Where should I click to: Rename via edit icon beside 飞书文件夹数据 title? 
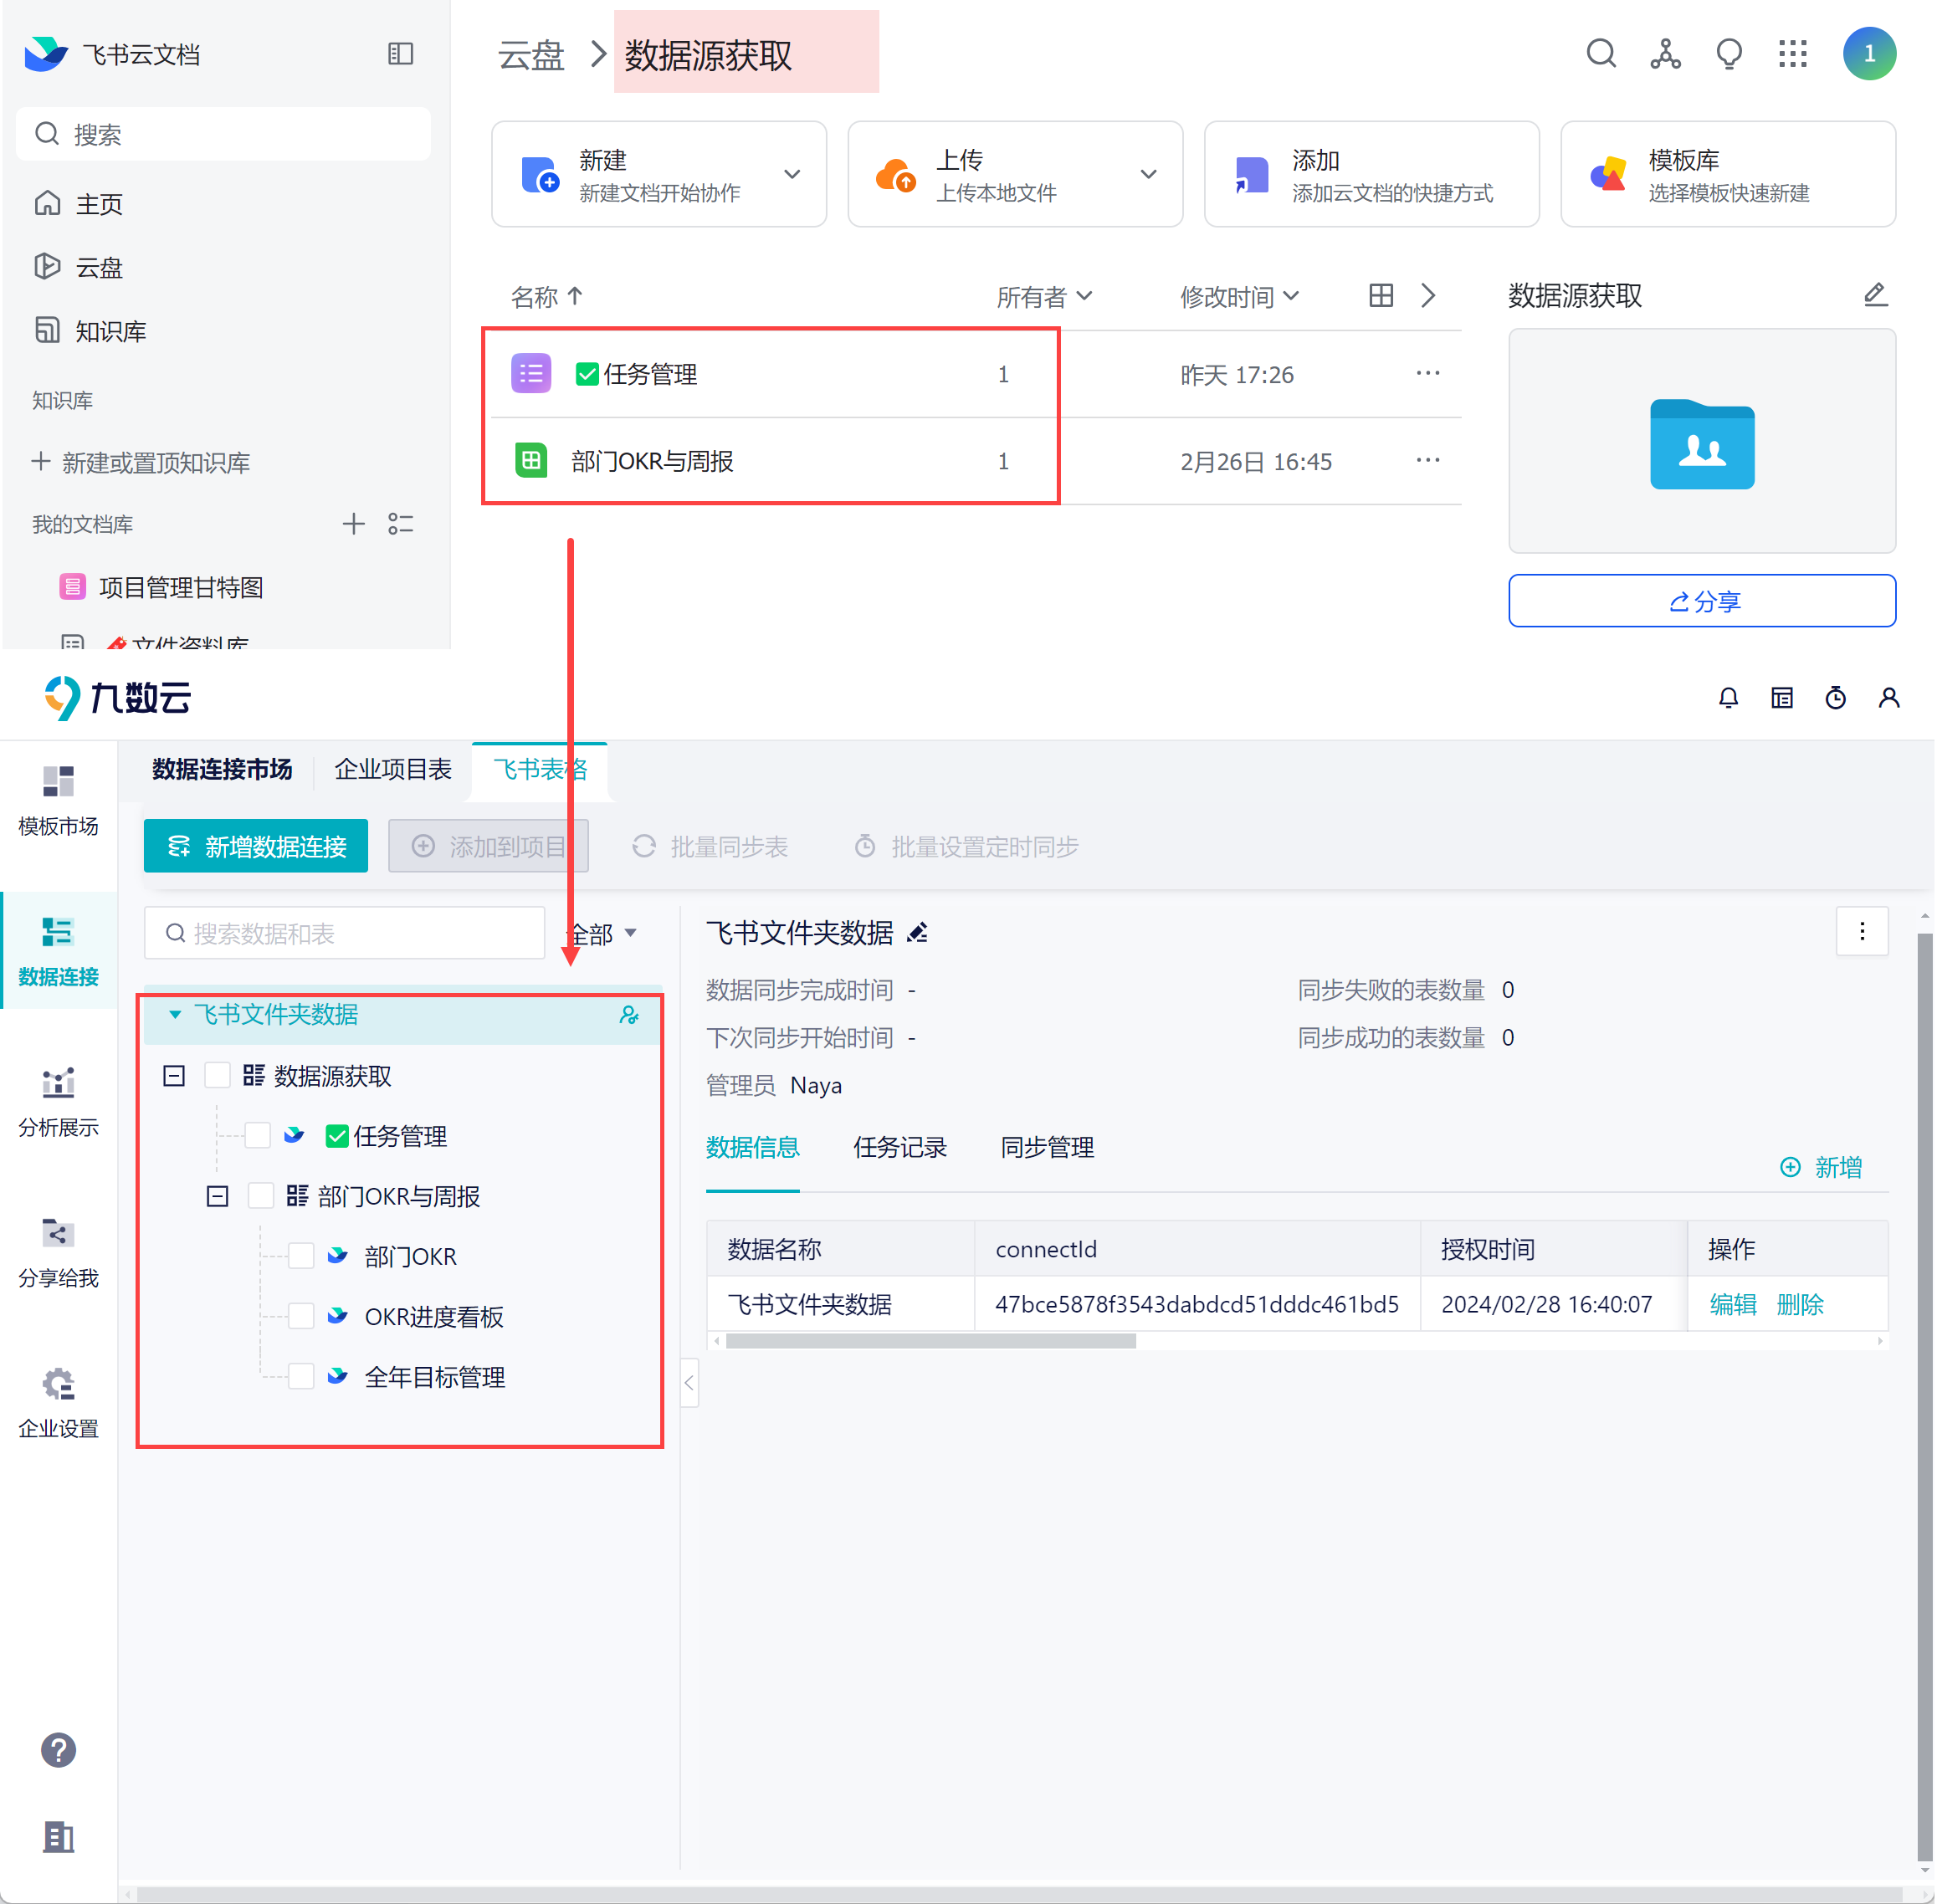tap(917, 933)
